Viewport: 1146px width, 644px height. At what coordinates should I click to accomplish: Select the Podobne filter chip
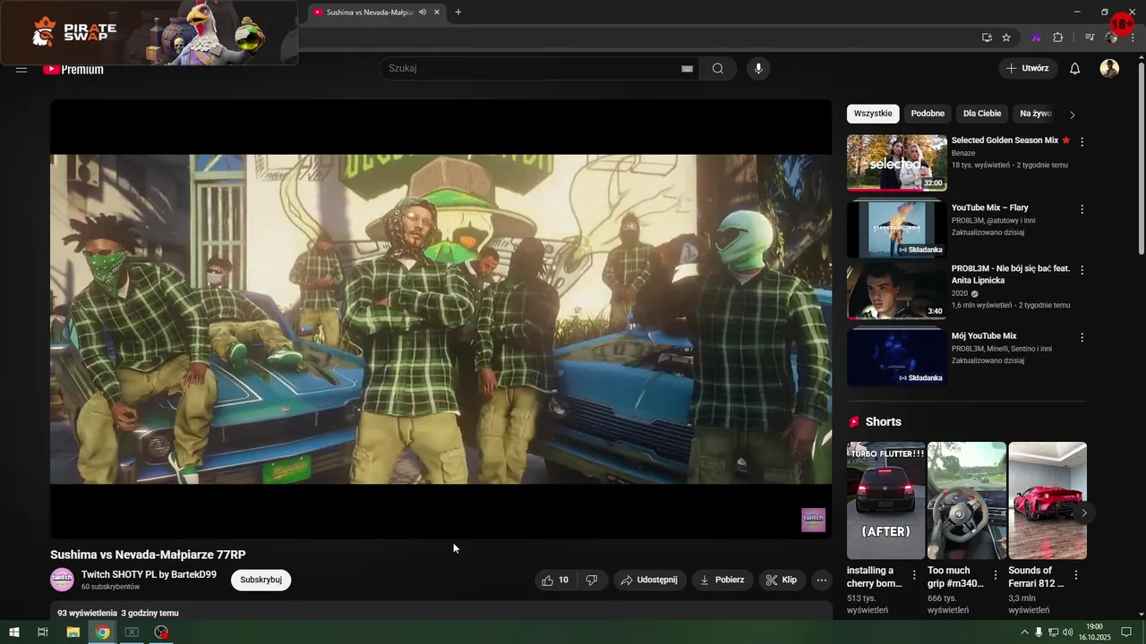click(x=928, y=114)
